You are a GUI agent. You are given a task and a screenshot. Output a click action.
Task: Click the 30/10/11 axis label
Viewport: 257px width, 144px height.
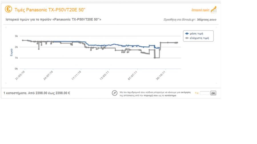(x=161, y=75)
